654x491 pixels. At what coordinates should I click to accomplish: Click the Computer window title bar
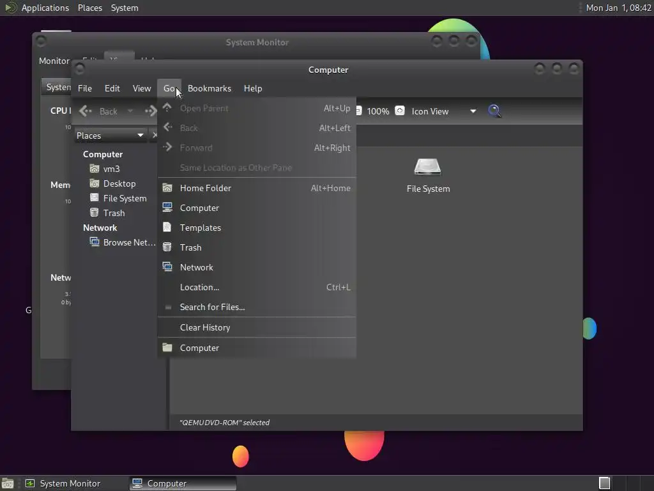tap(328, 70)
